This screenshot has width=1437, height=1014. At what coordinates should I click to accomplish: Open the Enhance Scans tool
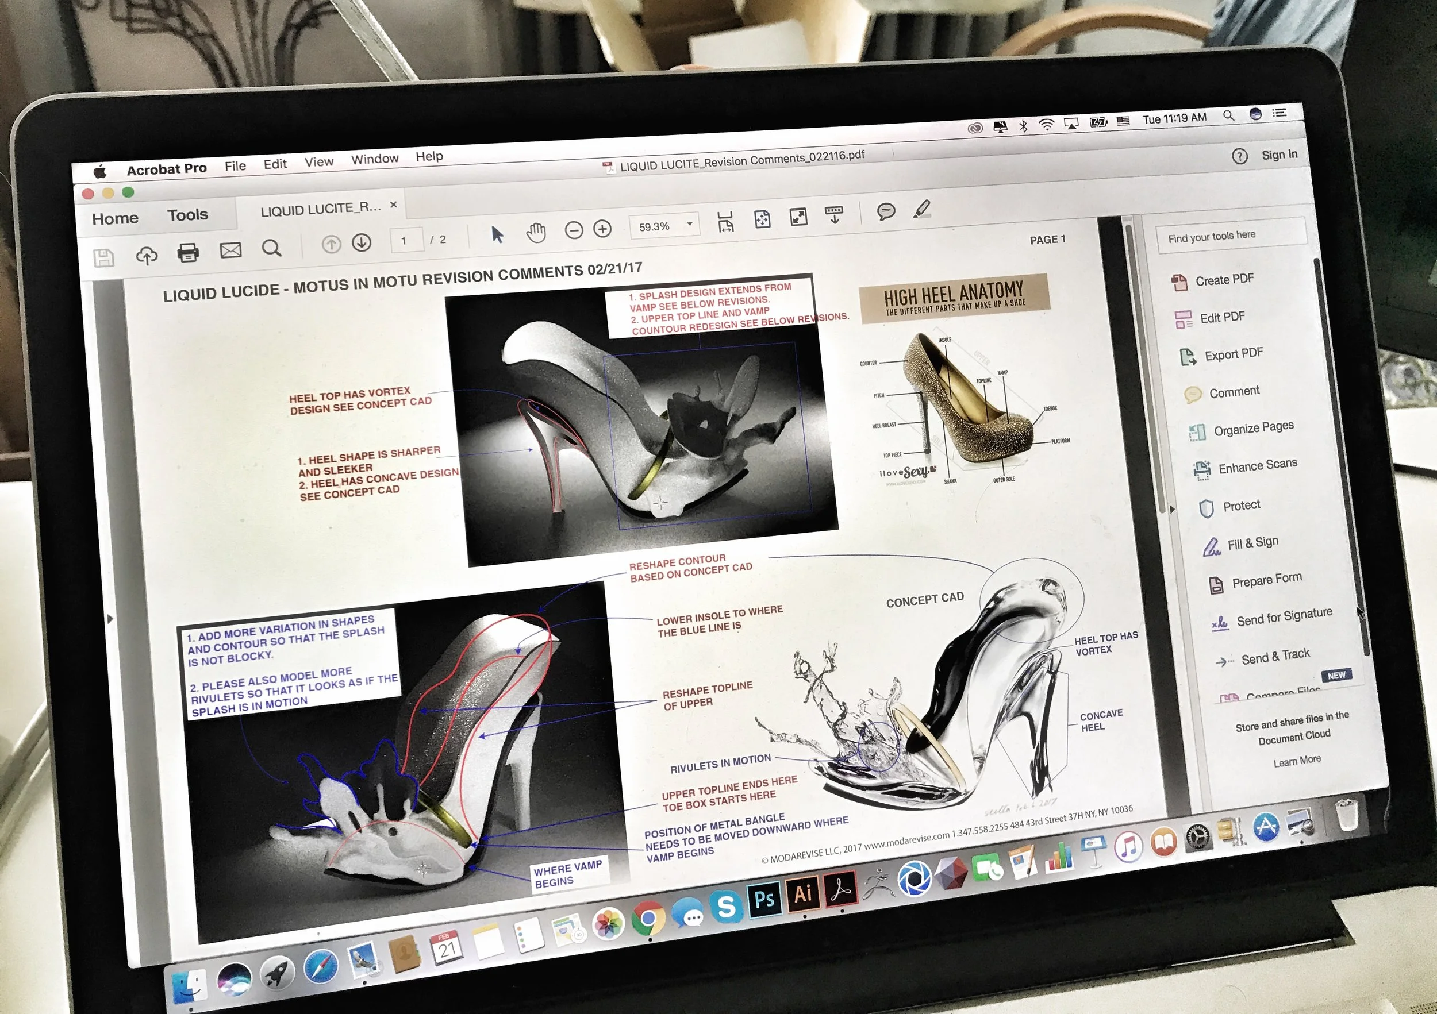pos(1245,466)
